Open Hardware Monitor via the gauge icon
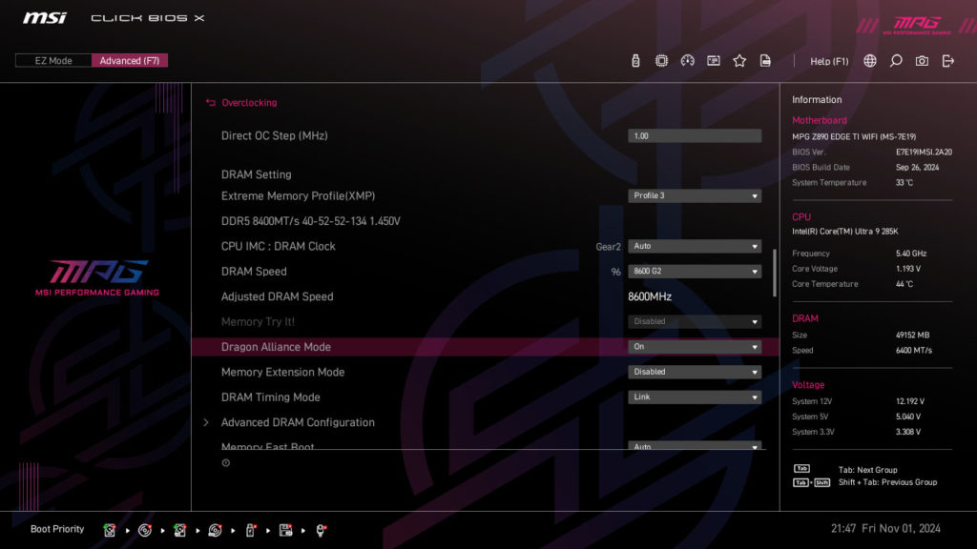977x549 pixels. [x=688, y=60]
